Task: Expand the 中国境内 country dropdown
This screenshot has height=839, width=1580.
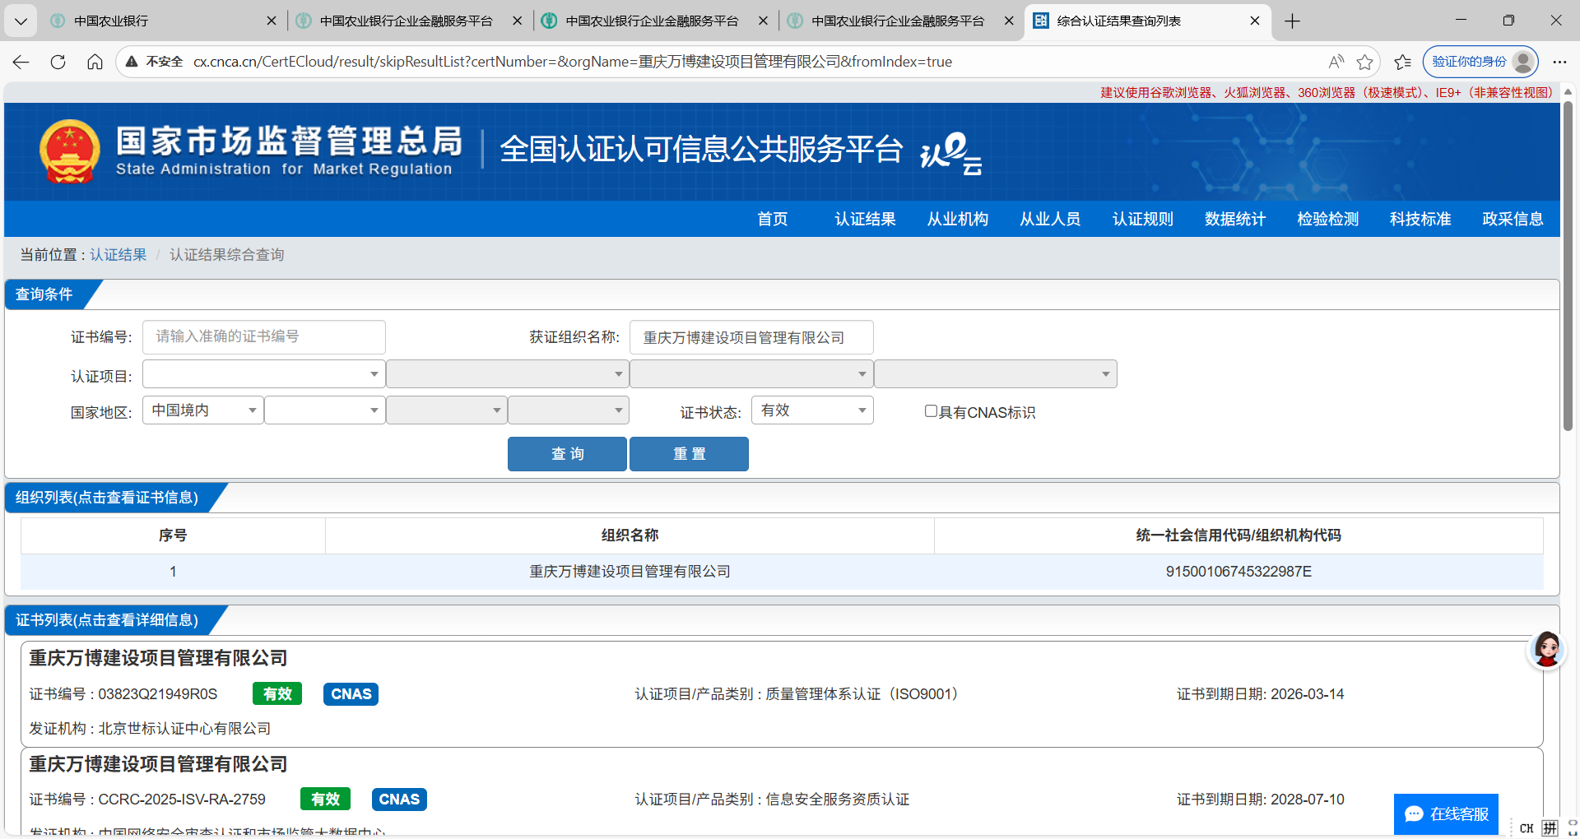Action: click(x=203, y=410)
